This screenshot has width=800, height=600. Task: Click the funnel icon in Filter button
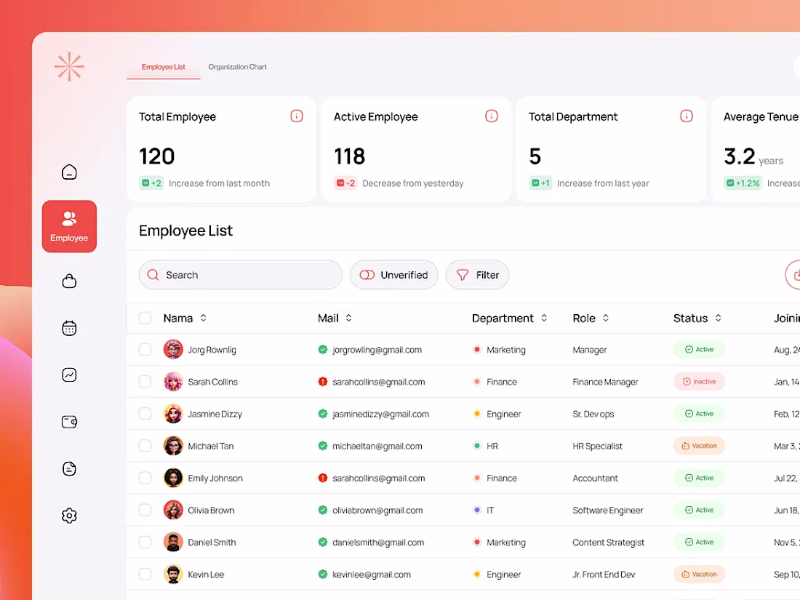tap(463, 275)
